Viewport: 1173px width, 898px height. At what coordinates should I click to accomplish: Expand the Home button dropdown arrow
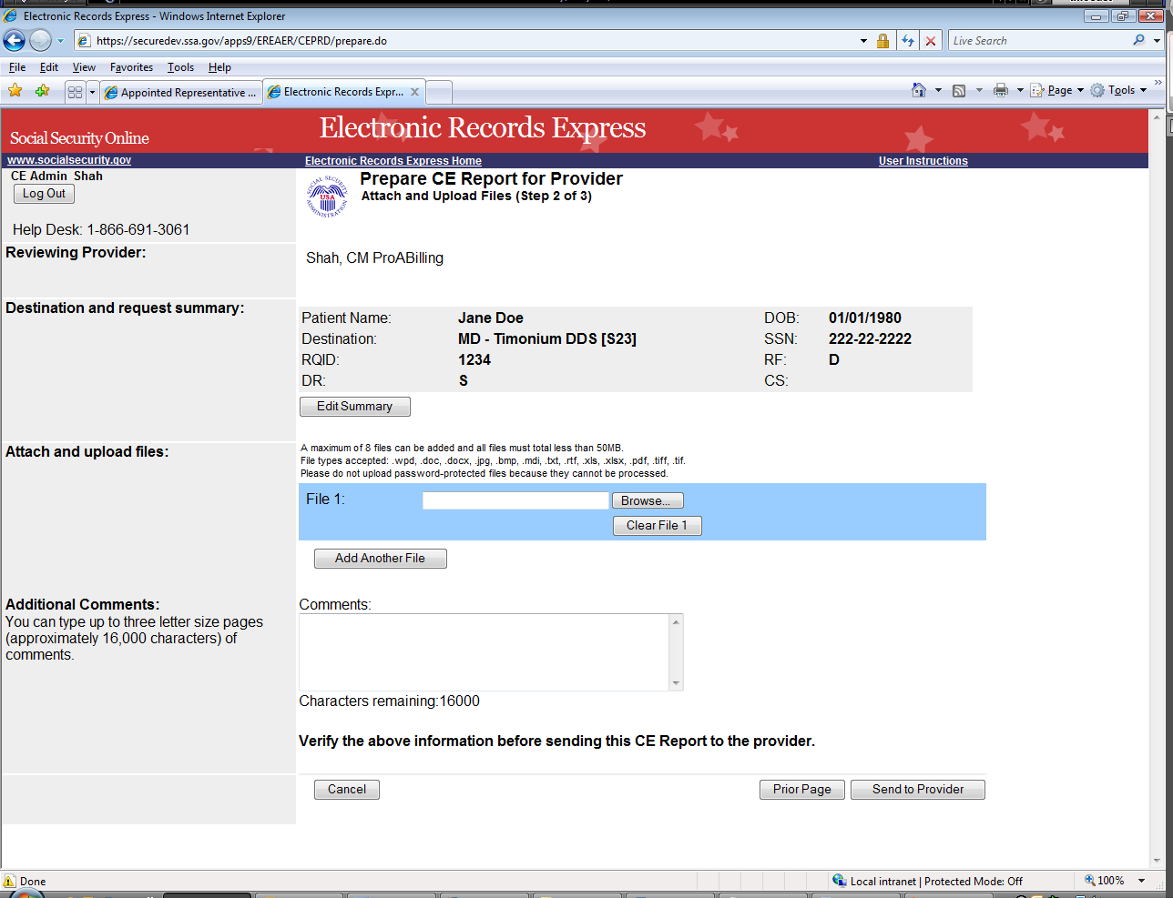pos(938,90)
